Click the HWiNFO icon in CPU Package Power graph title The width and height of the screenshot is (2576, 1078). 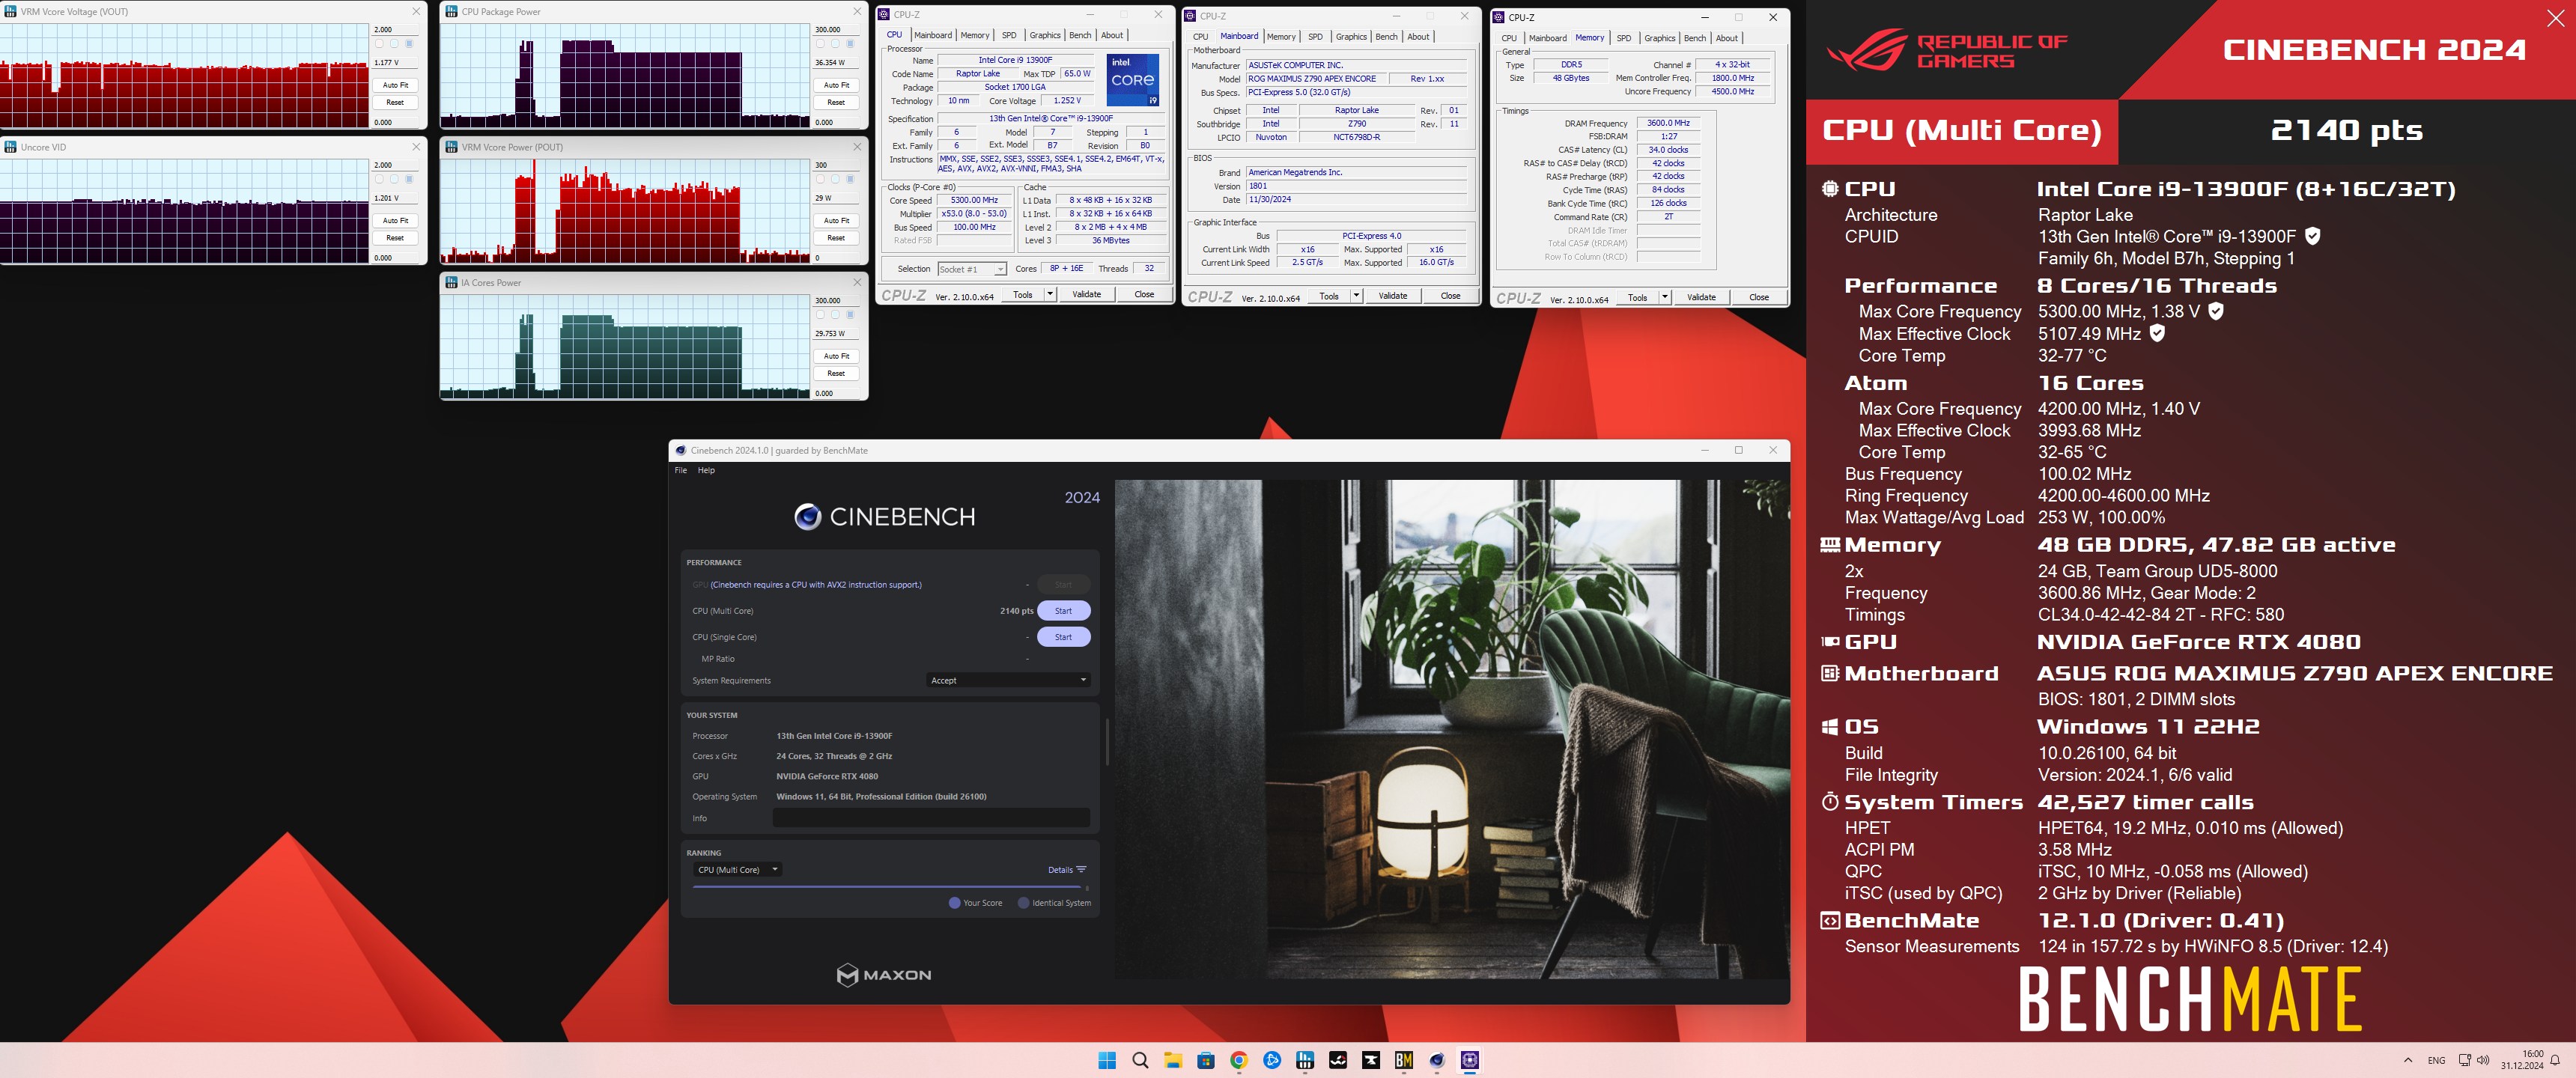451,11
